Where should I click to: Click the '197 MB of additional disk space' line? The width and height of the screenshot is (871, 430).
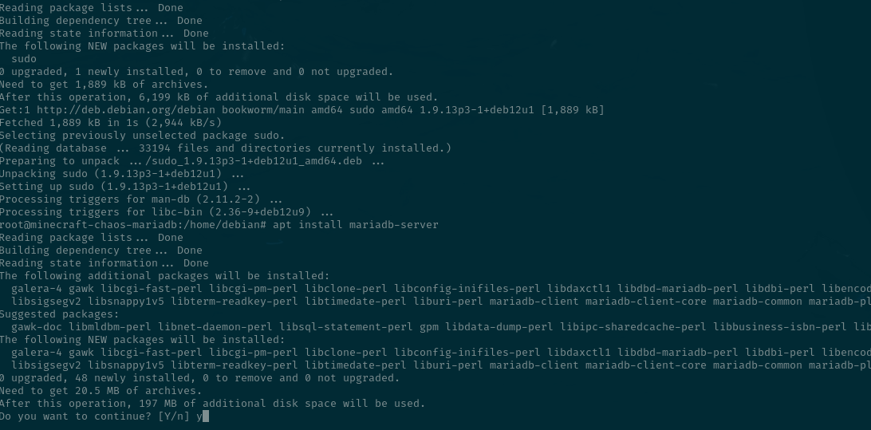212,404
